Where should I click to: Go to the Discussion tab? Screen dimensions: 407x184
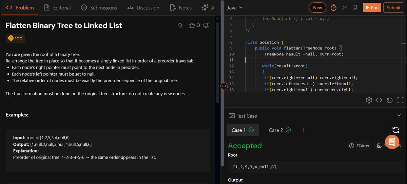[143, 7]
